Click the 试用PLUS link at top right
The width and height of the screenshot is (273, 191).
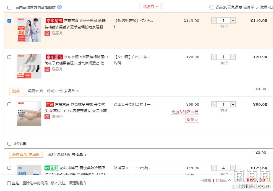coord(266,7)
